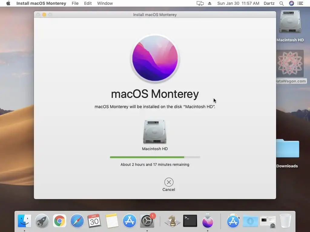Open the Apple menu
This screenshot has height=232, width=310.
8,3
